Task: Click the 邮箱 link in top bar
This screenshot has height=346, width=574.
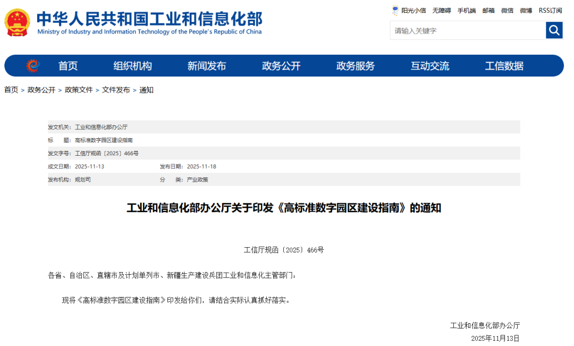Action: pyautogui.click(x=488, y=11)
